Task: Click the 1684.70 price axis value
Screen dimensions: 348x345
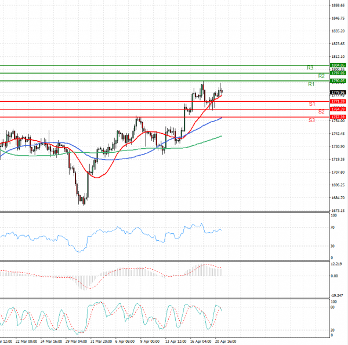Action: 338,198
